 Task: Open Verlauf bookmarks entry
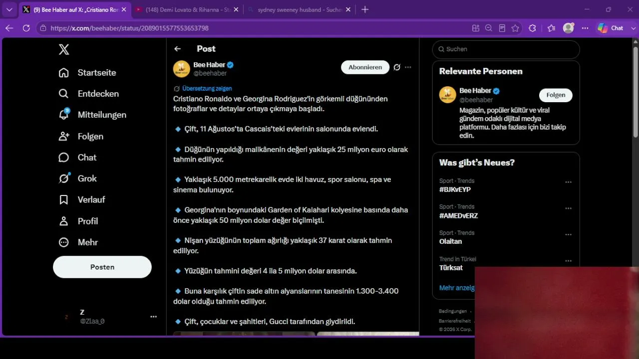(82, 199)
